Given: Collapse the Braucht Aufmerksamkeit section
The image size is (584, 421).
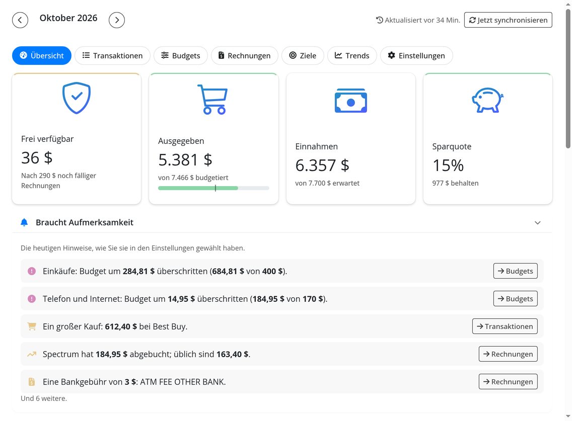Looking at the screenshot, I should click(x=538, y=223).
